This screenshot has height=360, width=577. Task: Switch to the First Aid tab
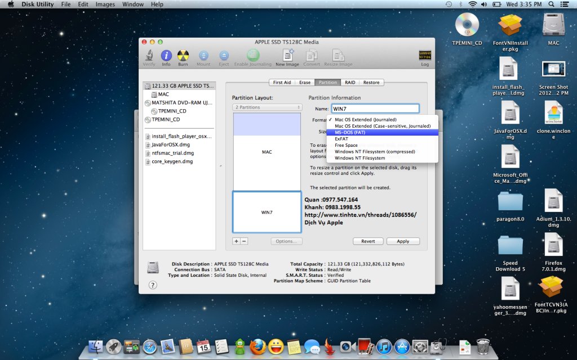(282, 82)
